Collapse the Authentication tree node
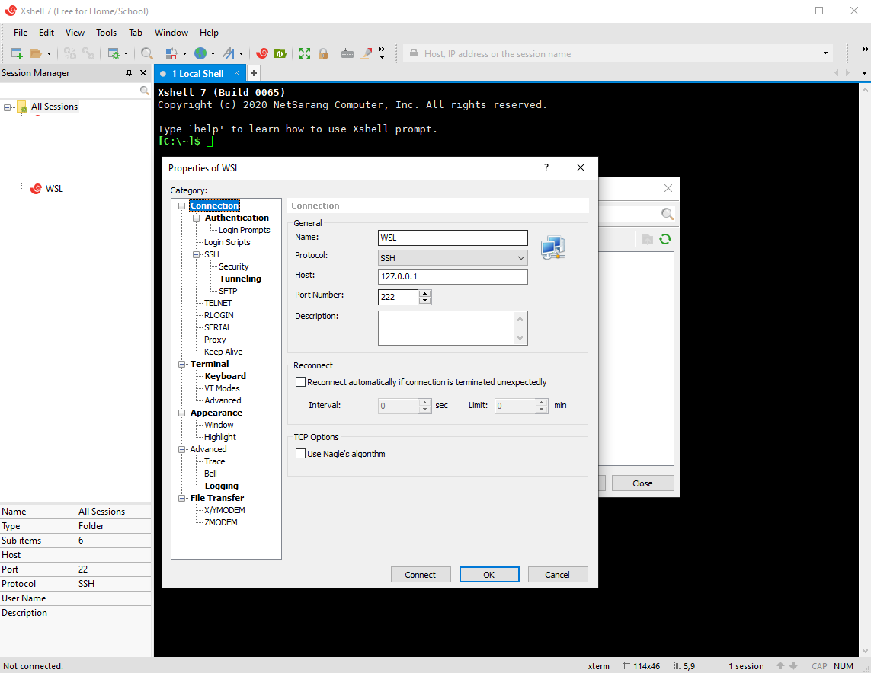The height and width of the screenshot is (673, 871). 196,218
